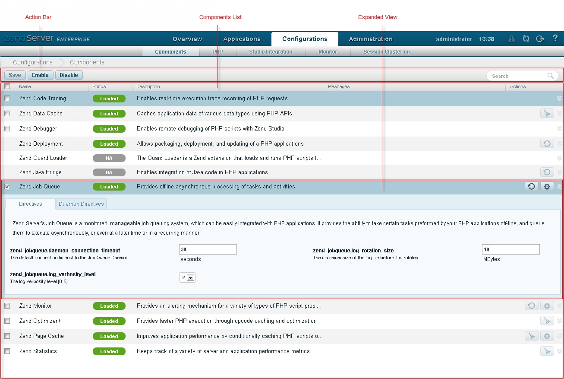Check the Zend Code Tracing checkbox

[x=7, y=99]
